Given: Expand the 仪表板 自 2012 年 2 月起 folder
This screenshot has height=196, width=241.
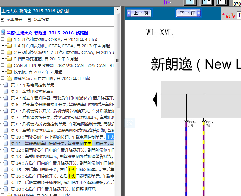Looking at the screenshot, I should click(x=3, y=72).
